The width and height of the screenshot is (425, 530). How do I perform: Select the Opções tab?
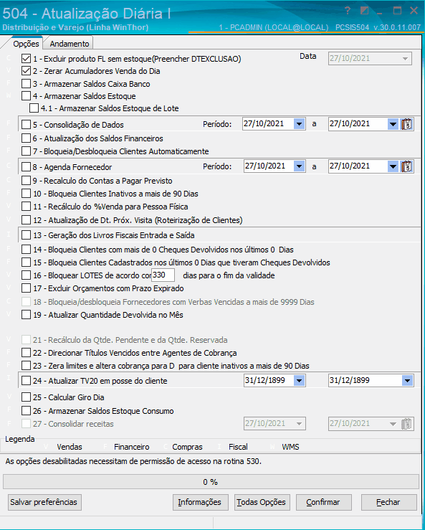coord(26,44)
